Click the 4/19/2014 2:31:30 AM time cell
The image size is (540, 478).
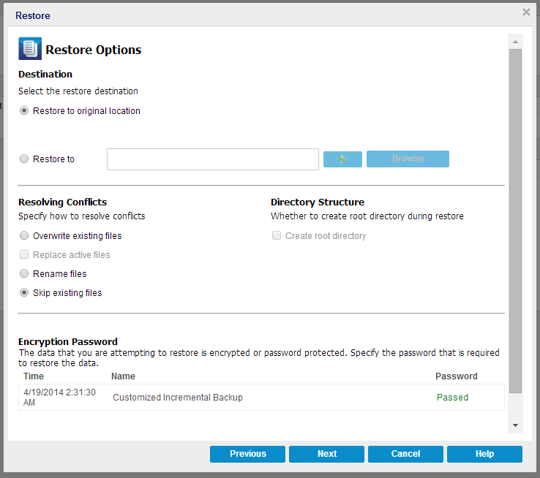coord(59,397)
